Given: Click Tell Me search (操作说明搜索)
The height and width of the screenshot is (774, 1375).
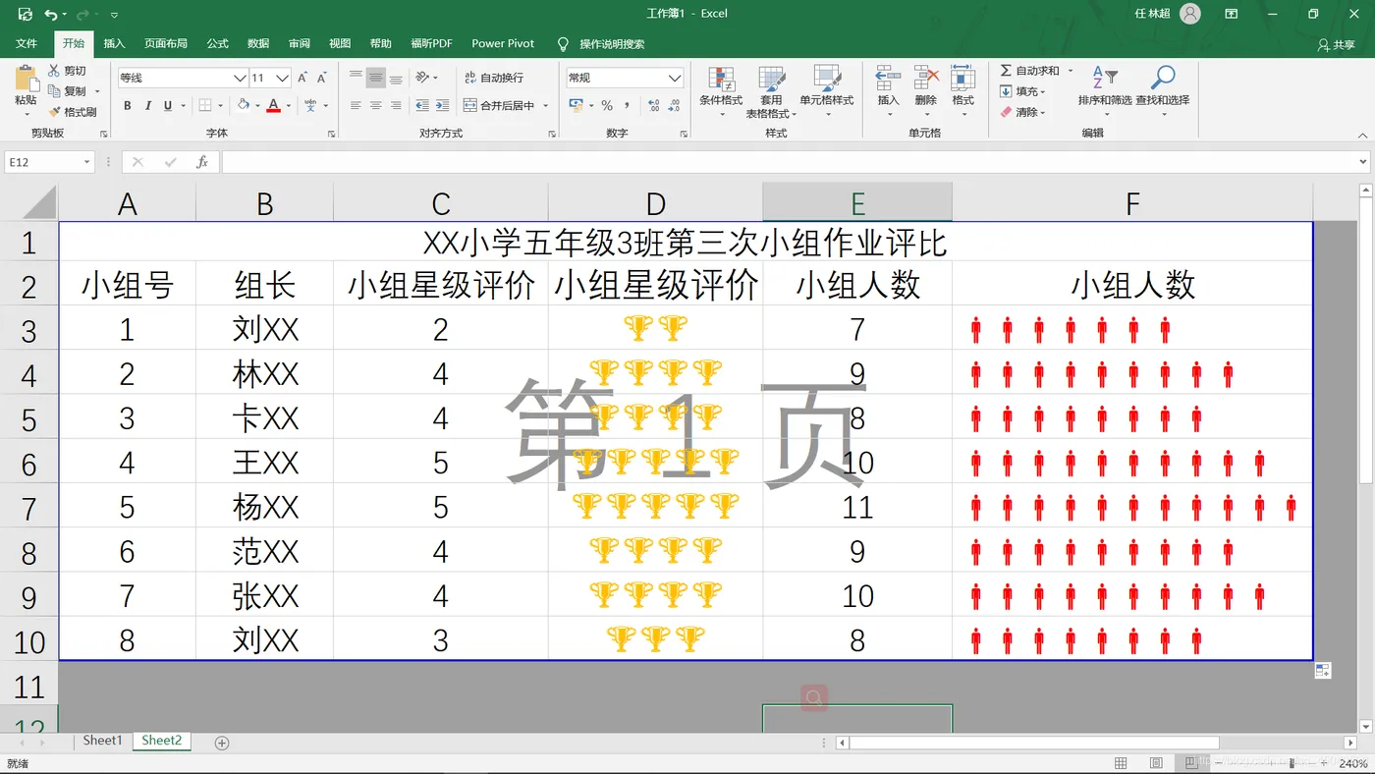Looking at the screenshot, I should pyautogui.click(x=601, y=43).
